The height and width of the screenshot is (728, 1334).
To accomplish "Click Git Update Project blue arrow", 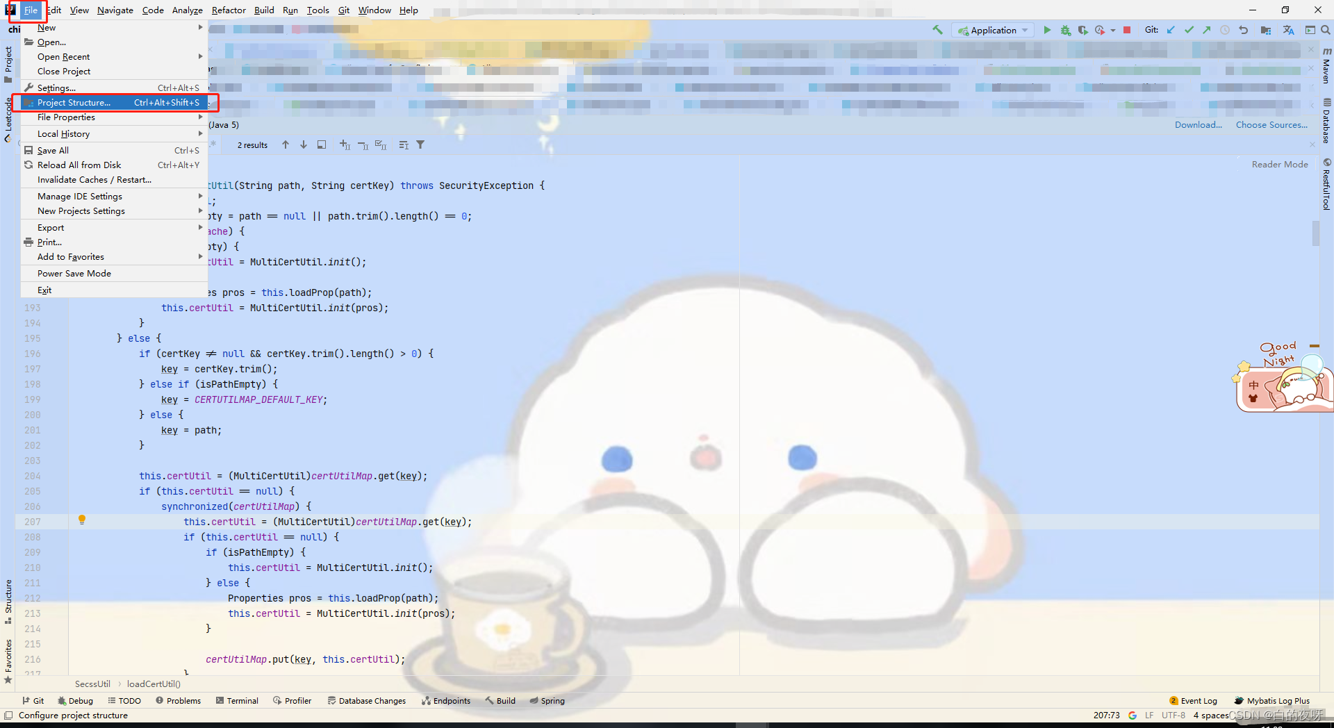I will click(1171, 30).
